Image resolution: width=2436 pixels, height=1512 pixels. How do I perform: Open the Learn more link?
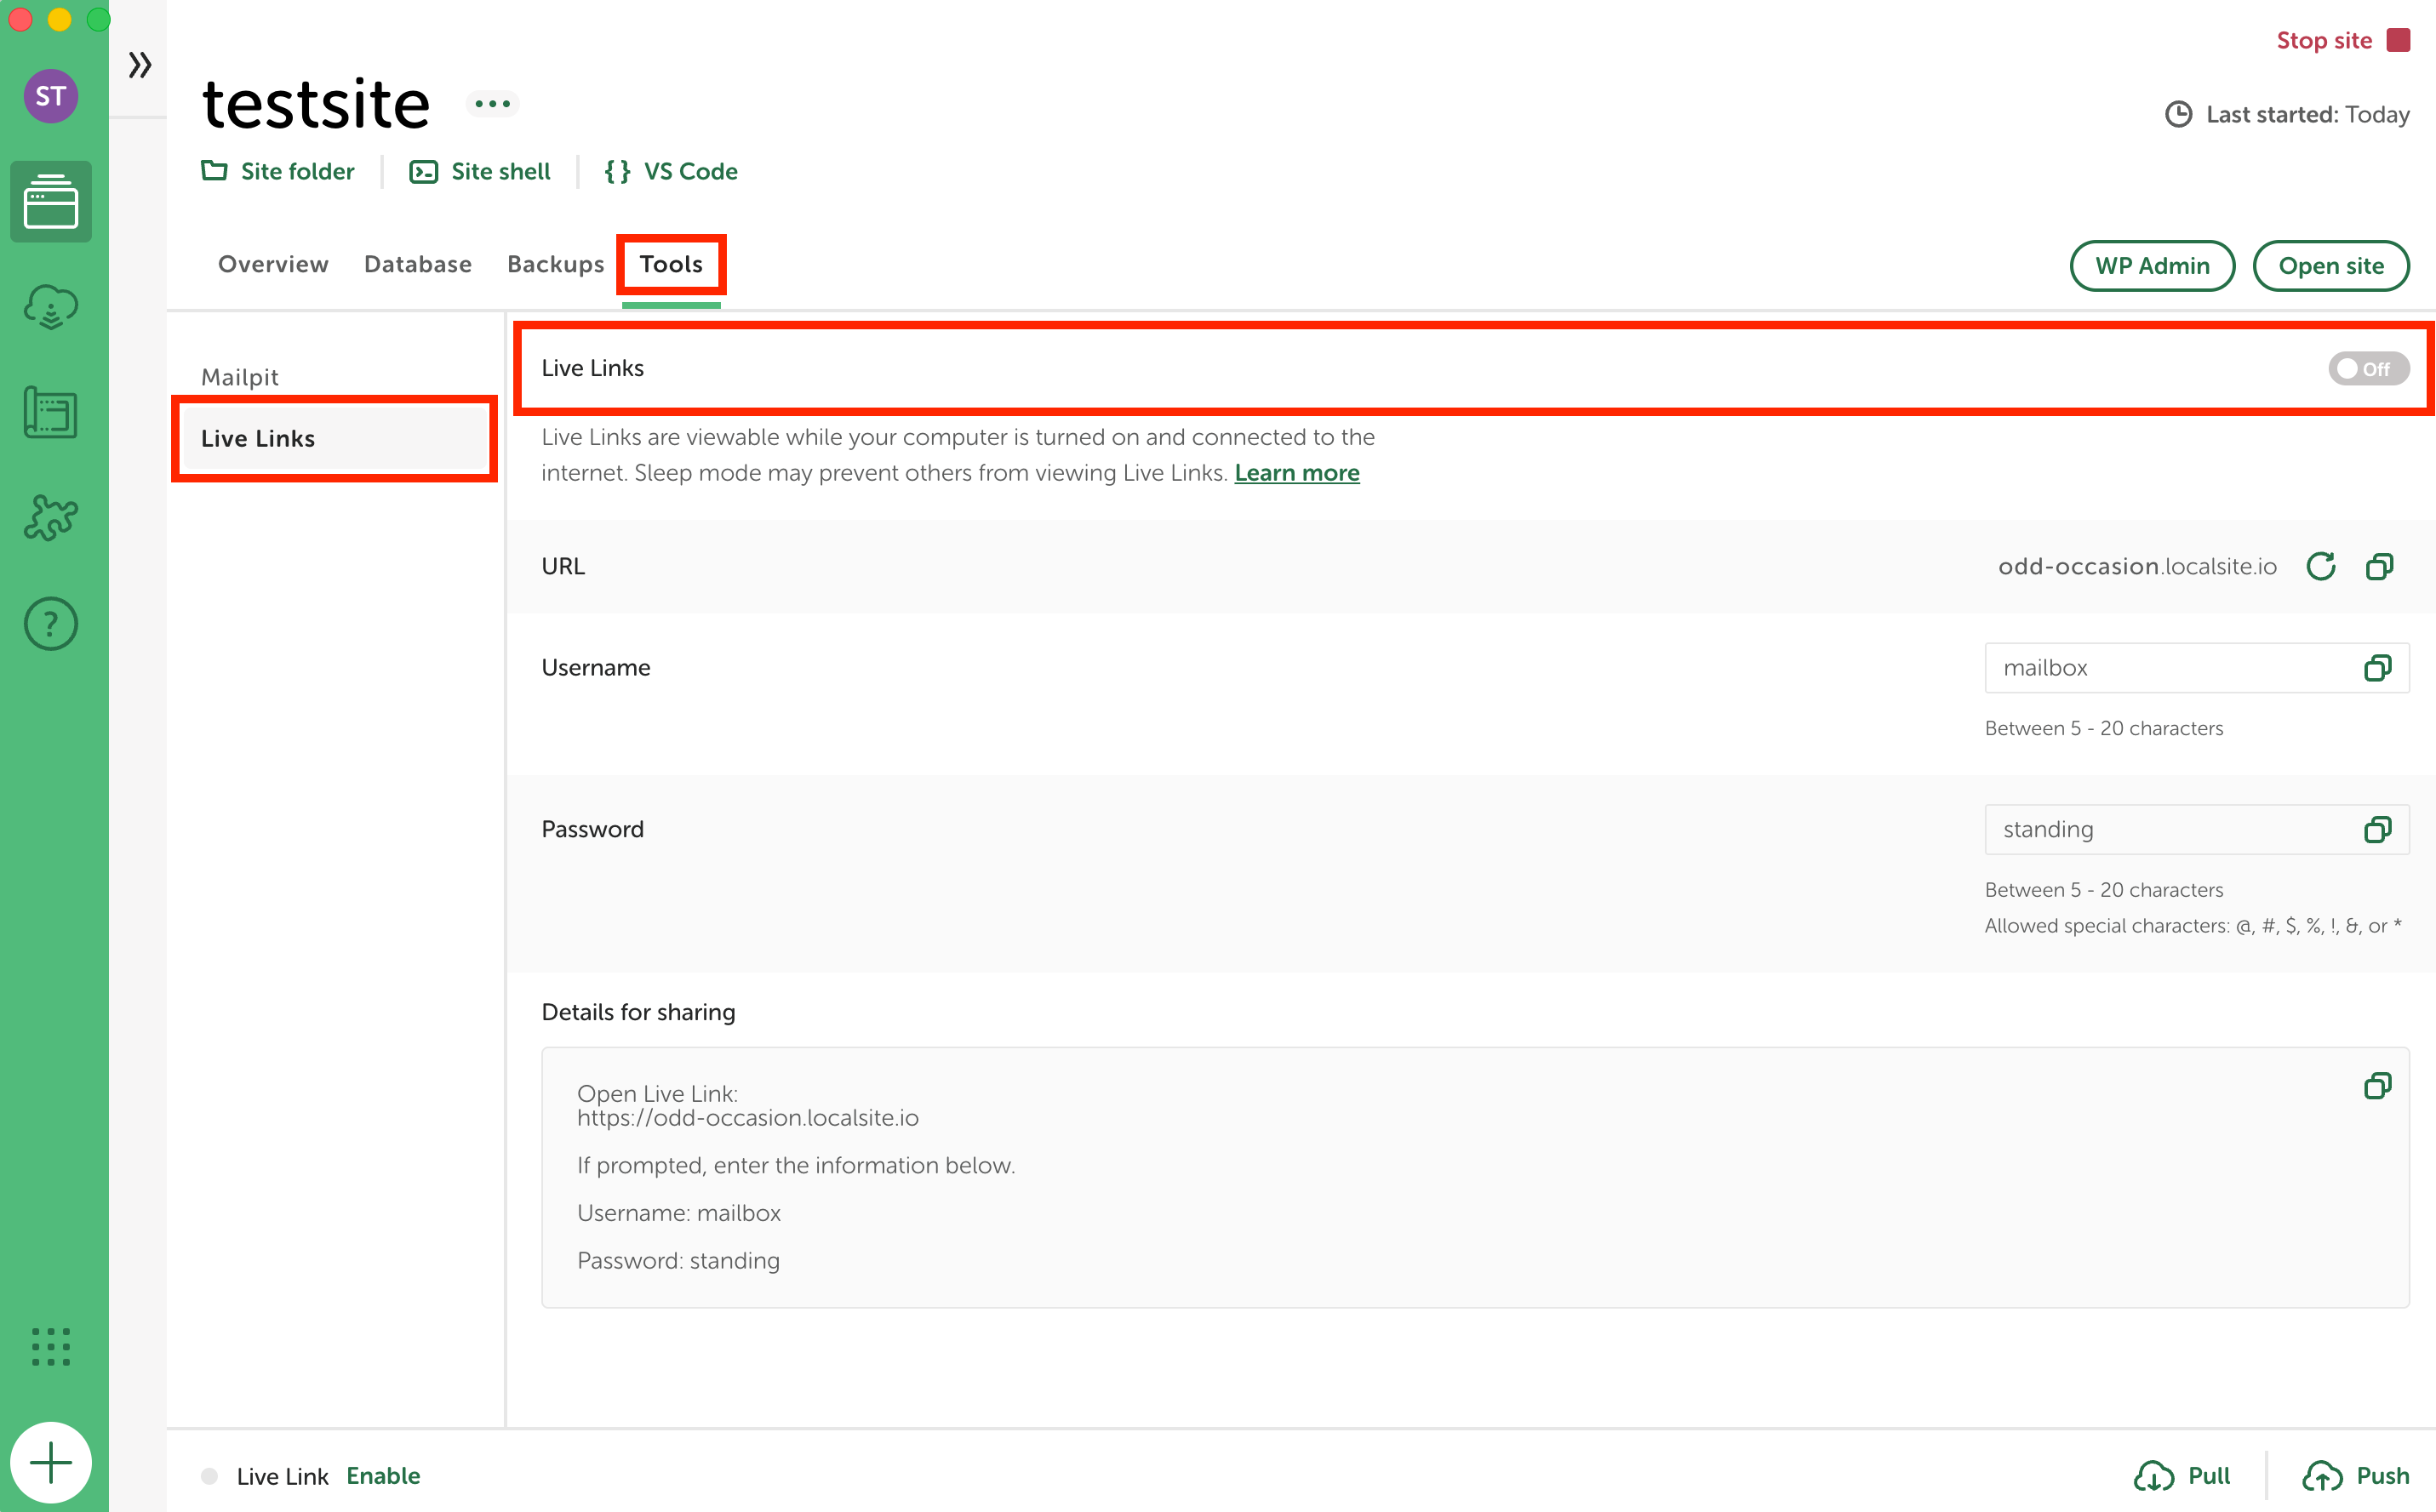[x=1297, y=473]
